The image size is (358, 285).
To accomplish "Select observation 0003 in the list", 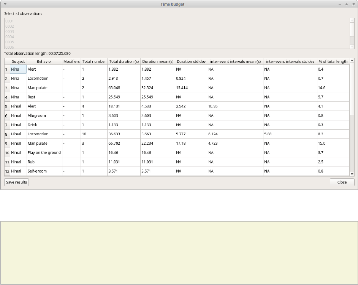I will click(10, 32).
